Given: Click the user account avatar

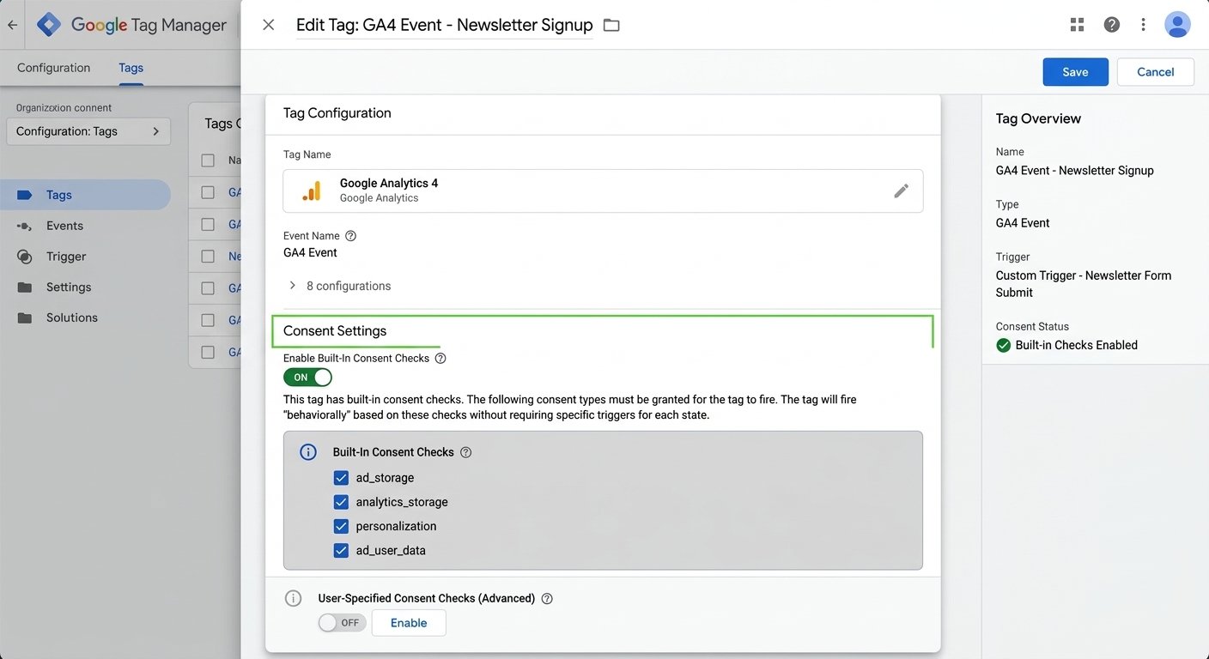Looking at the screenshot, I should coord(1176,25).
